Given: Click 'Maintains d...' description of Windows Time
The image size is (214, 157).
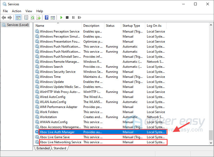Looking at the screenshot, I should pos(93,77).
